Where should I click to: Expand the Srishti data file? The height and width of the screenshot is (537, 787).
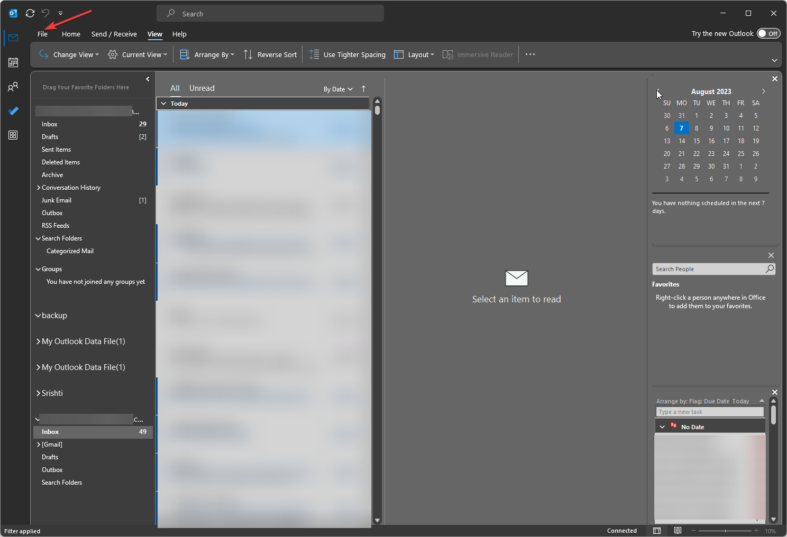[x=38, y=393]
